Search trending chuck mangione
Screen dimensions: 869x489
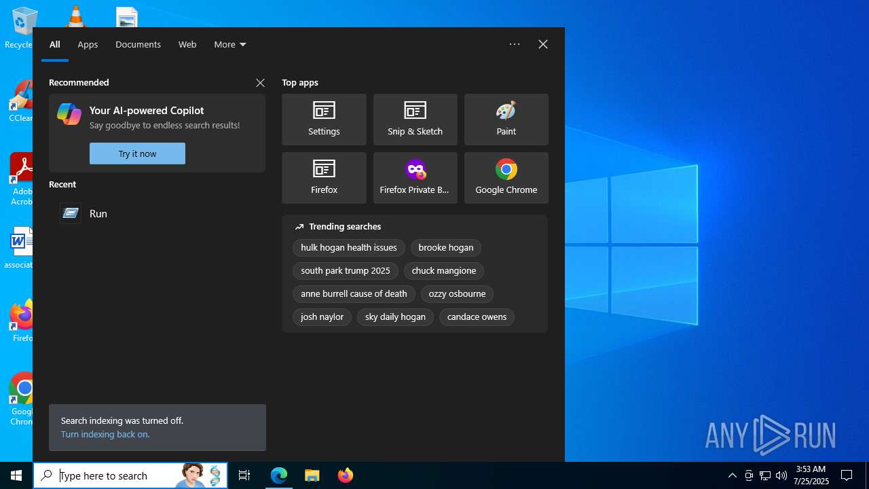tap(444, 271)
